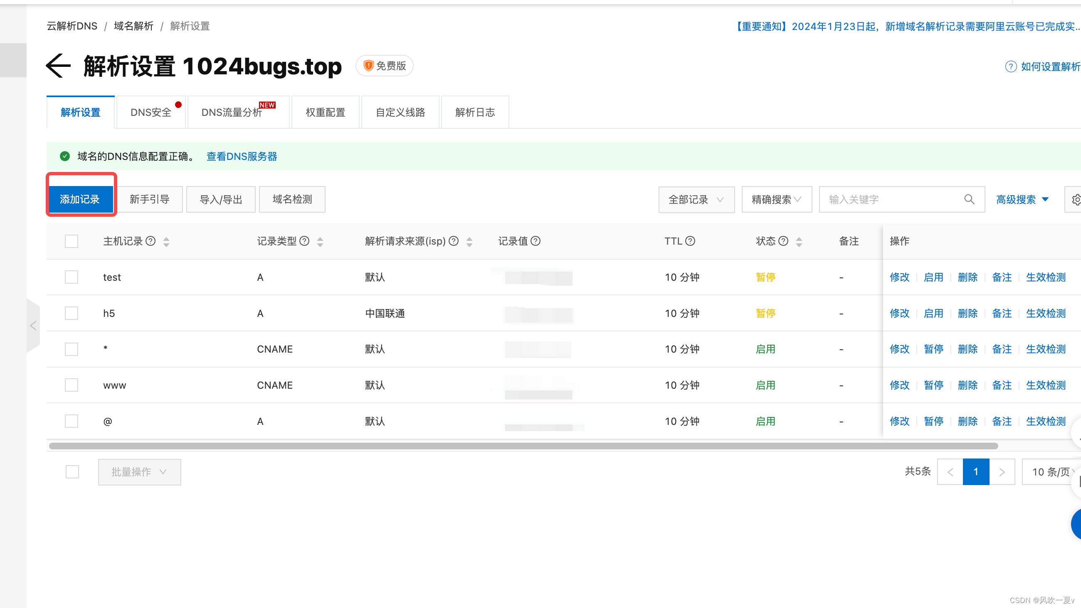Image resolution: width=1081 pixels, height=608 pixels.
Task: Click the 中国联通 cell in h5 row
Action: tap(385, 313)
